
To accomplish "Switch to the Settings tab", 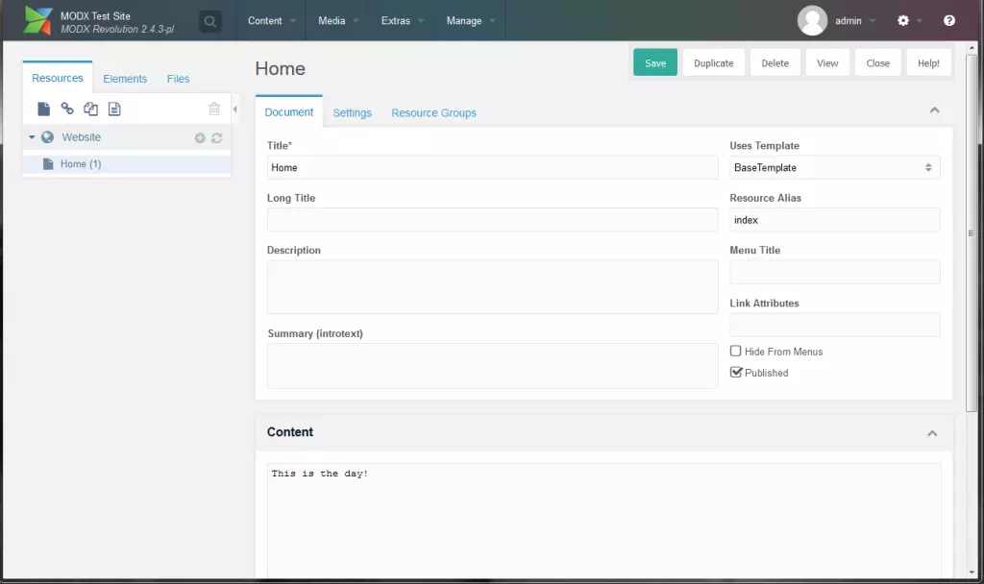I will coord(352,113).
